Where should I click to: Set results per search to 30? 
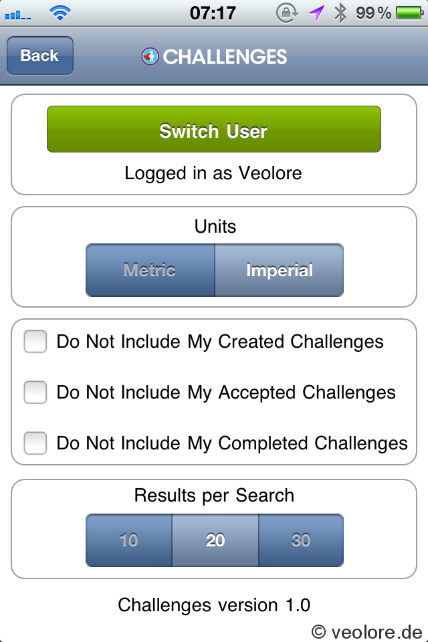(301, 540)
